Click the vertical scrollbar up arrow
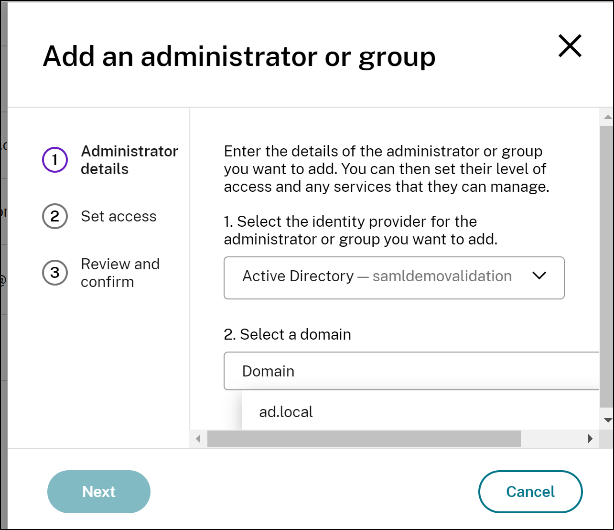 [608, 117]
